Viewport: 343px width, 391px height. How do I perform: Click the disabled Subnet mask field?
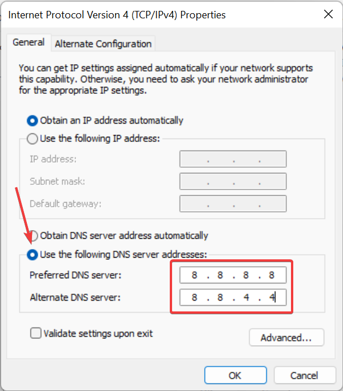[233, 181]
